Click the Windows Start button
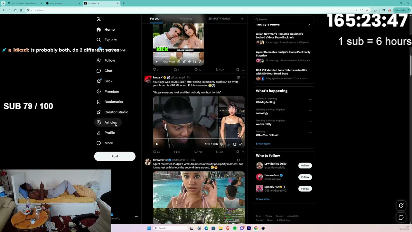The height and width of the screenshot is (232, 412). tap(149, 228)
